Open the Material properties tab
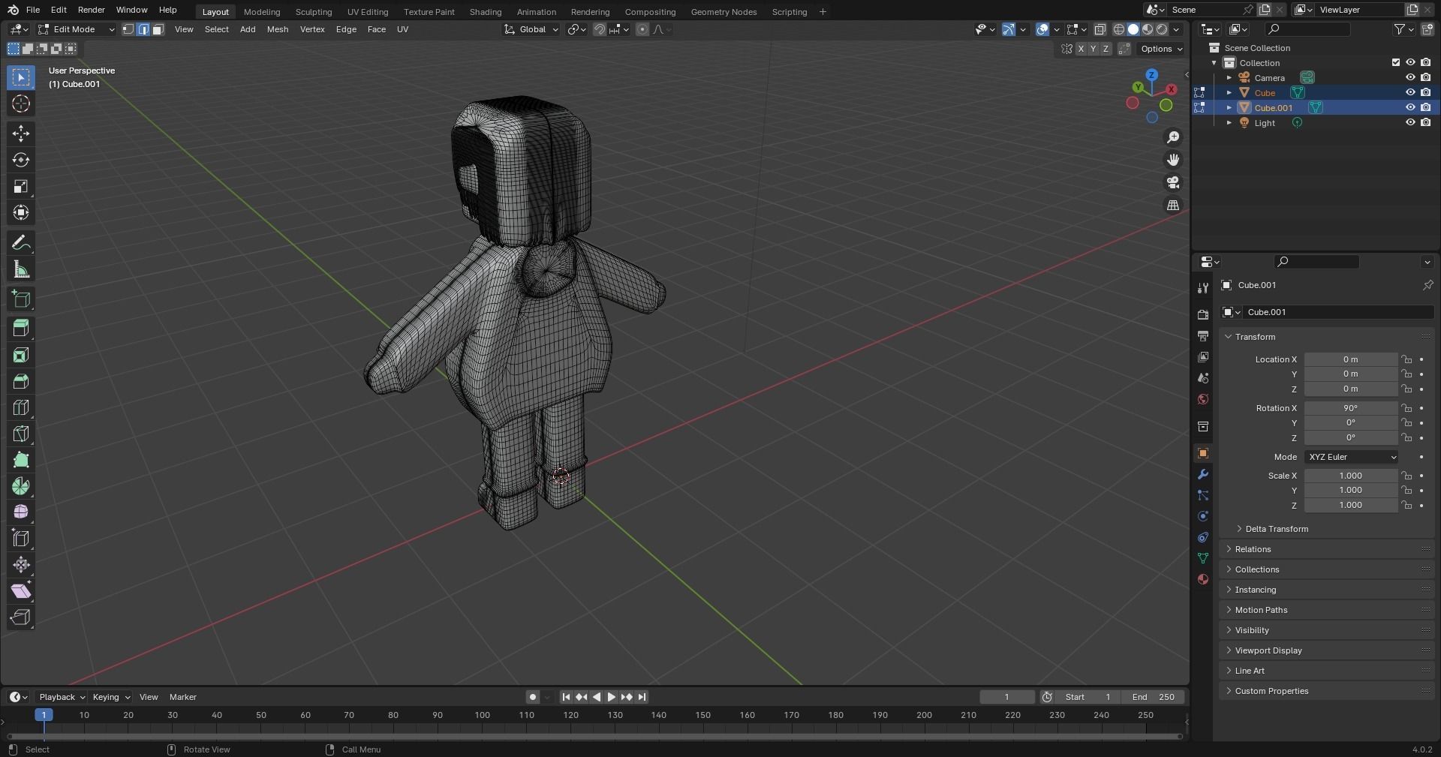 [x=1203, y=579]
